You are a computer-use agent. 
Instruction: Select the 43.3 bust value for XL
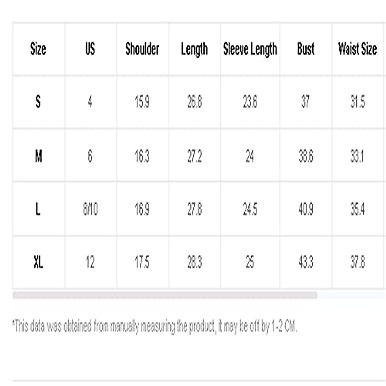click(x=306, y=262)
